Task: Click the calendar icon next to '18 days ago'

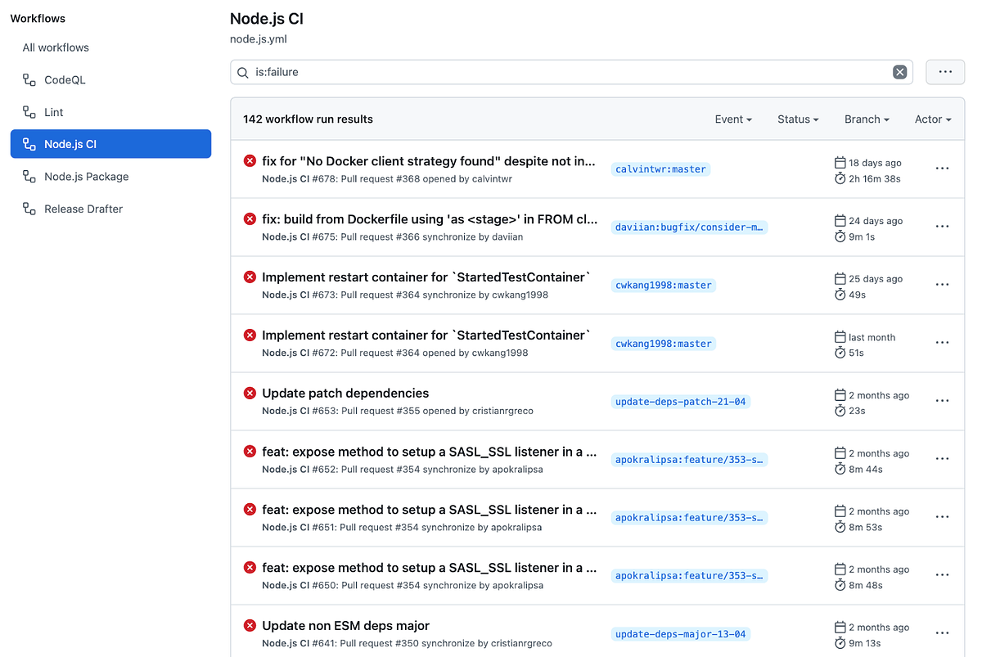Action: click(x=840, y=162)
